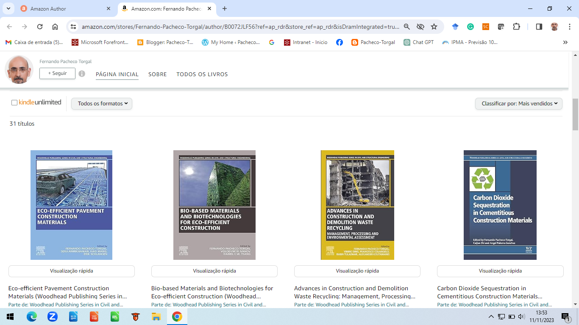Viewport: 579px width, 325px height.
Task: Open Google Scholar extension button
Action: coord(455,27)
